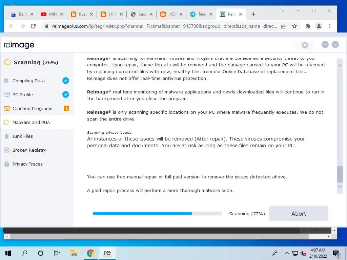The width and height of the screenshot is (347, 260).
Task: Click the PC Profile monitor icon
Action: [7, 95]
